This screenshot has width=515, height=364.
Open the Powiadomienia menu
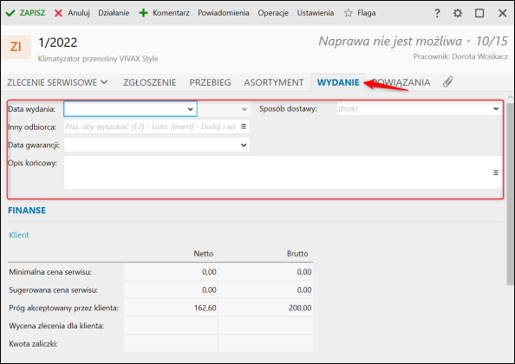coord(224,13)
